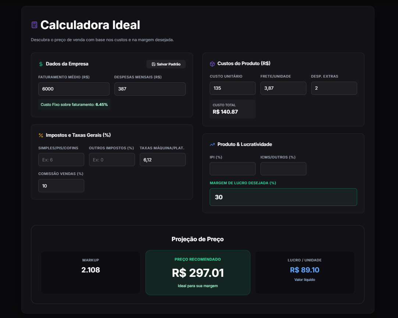Click the trending arrow icon near Produto & Lucratividade
Viewport: 398px width, 318px height.
pyautogui.click(x=213, y=144)
